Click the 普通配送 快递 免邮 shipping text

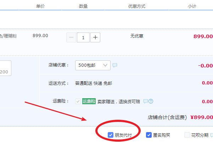(94, 83)
